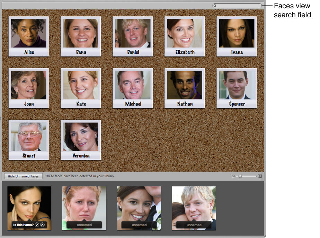Toggle "Hide Unnamed Faces"
This screenshot has height=238, width=320.
[23, 176]
